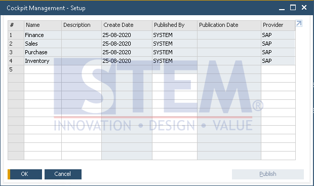314x186 pixels.
Task: Click SYSTEM in the Sales row
Action: click(x=175, y=44)
